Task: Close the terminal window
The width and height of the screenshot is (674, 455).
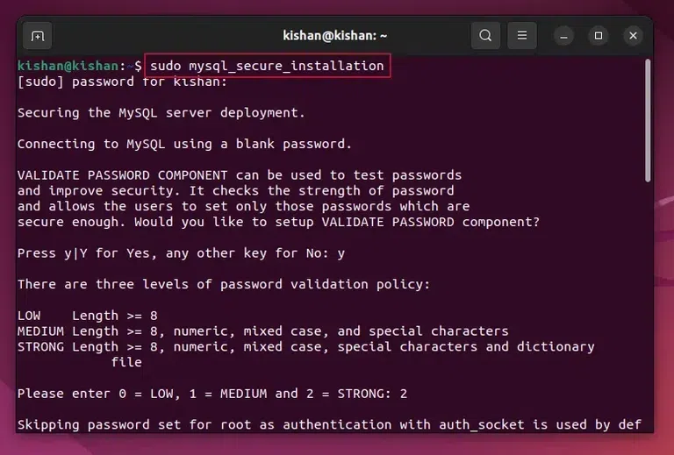Action: pos(633,36)
